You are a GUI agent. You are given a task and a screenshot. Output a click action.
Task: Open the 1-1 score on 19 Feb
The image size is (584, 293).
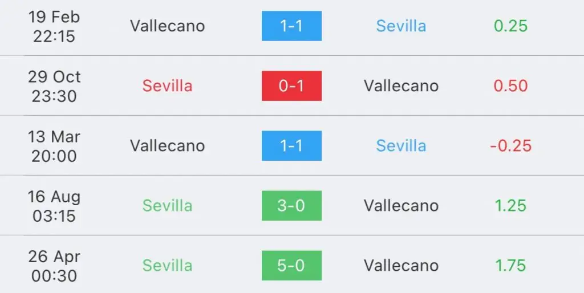[291, 26]
